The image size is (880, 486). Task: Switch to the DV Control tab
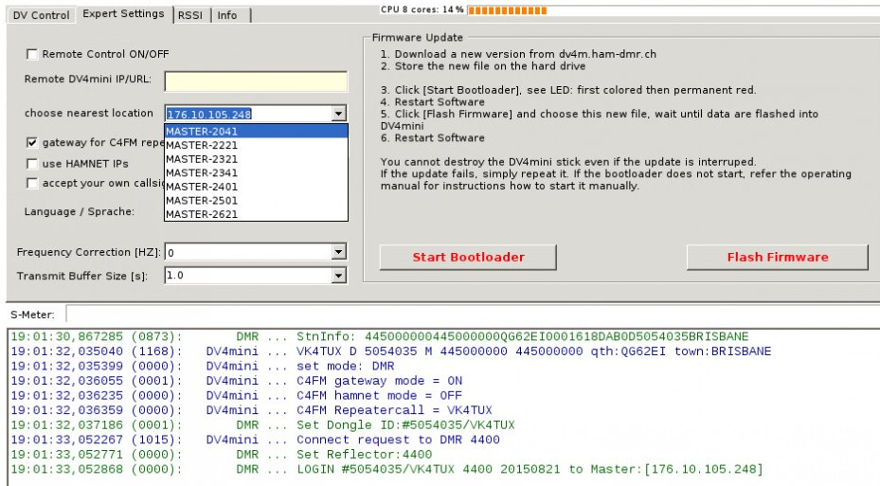coord(41,15)
